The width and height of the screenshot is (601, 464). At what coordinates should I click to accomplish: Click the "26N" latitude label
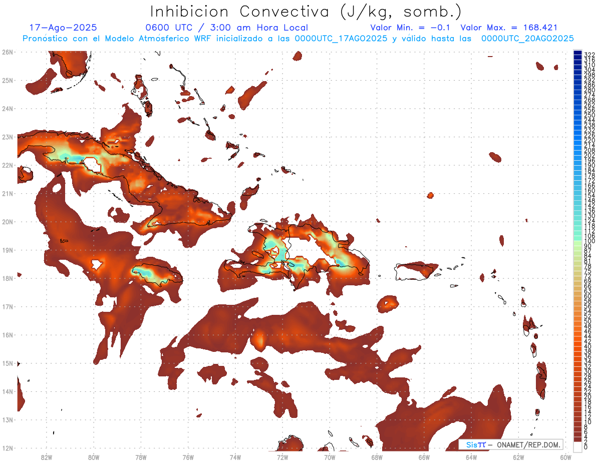(x=8, y=52)
